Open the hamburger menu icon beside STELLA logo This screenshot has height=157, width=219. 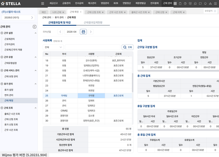(42, 3)
